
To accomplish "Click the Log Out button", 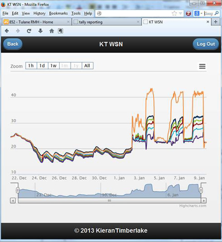I will click(206, 44).
